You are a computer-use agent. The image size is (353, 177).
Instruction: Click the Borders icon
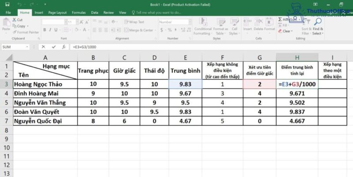66,29
